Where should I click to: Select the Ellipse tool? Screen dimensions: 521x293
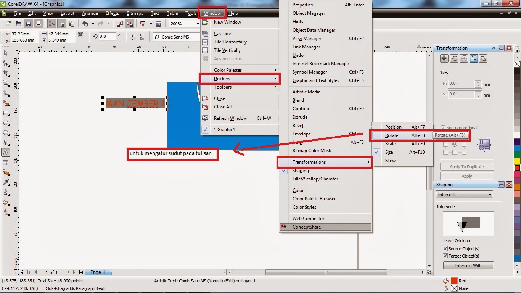[x=6, y=123]
